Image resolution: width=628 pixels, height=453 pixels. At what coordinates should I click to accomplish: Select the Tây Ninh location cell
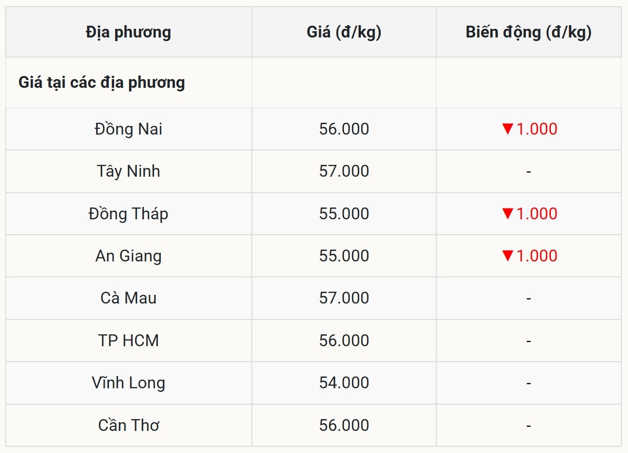pyautogui.click(x=128, y=171)
